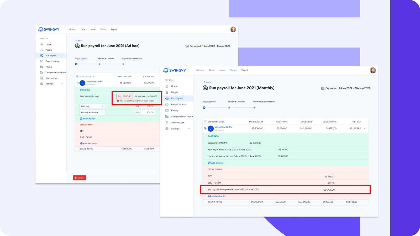Uncheck Josephine Griffin in the Monthly payroll table

[x=205, y=128]
